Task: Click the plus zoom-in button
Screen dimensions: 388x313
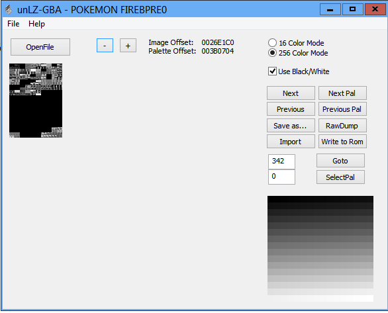Action: tap(128, 46)
